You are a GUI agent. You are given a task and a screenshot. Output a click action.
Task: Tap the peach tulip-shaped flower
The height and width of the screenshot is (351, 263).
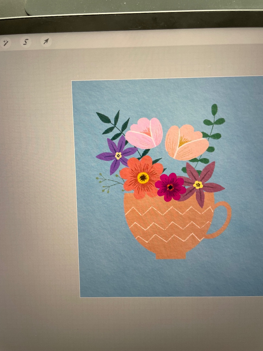186,142
